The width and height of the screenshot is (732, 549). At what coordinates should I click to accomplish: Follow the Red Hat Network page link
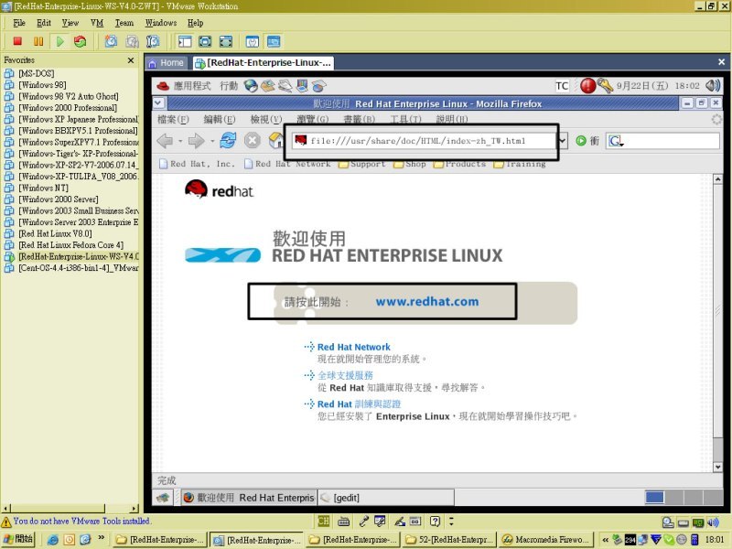pyautogui.click(x=354, y=347)
